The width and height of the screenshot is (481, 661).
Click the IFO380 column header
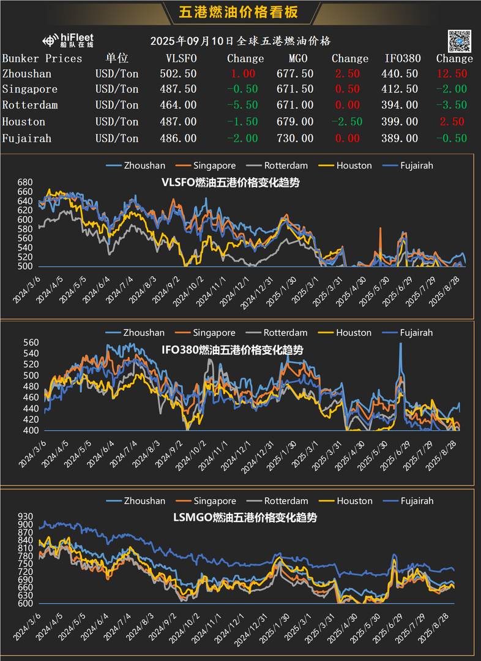403,59
